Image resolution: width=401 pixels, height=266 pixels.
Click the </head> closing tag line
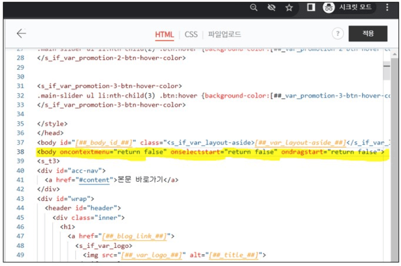tap(50, 133)
